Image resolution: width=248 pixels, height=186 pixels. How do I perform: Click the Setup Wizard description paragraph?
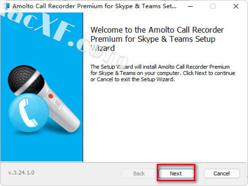162,73
